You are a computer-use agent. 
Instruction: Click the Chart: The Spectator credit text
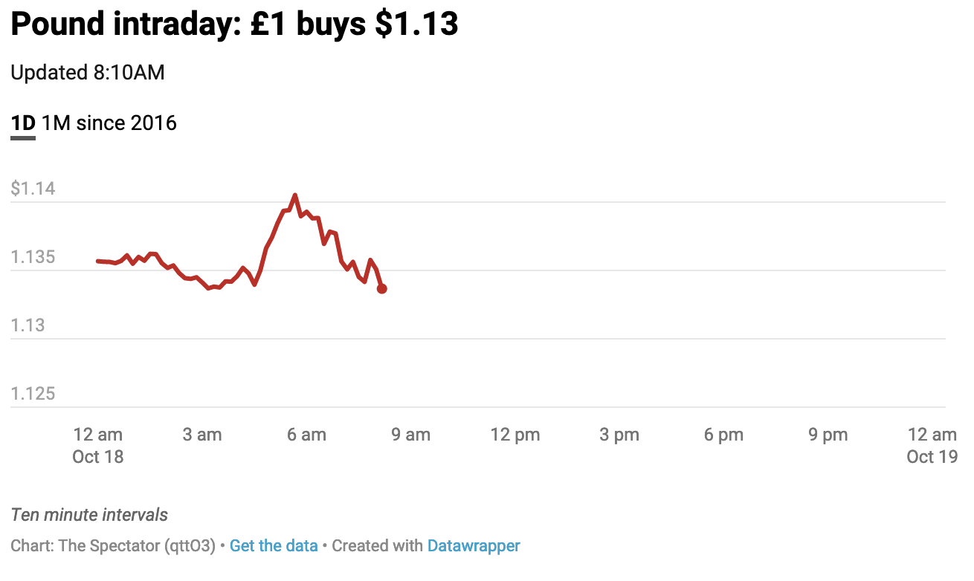pyautogui.click(x=113, y=546)
